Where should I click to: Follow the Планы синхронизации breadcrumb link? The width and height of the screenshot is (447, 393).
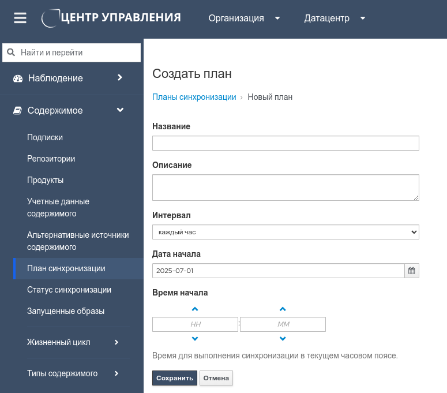pyautogui.click(x=194, y=97)
